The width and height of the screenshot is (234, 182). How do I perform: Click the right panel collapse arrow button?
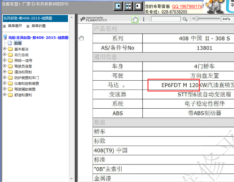pyautogui.click(x=138, y=6)
